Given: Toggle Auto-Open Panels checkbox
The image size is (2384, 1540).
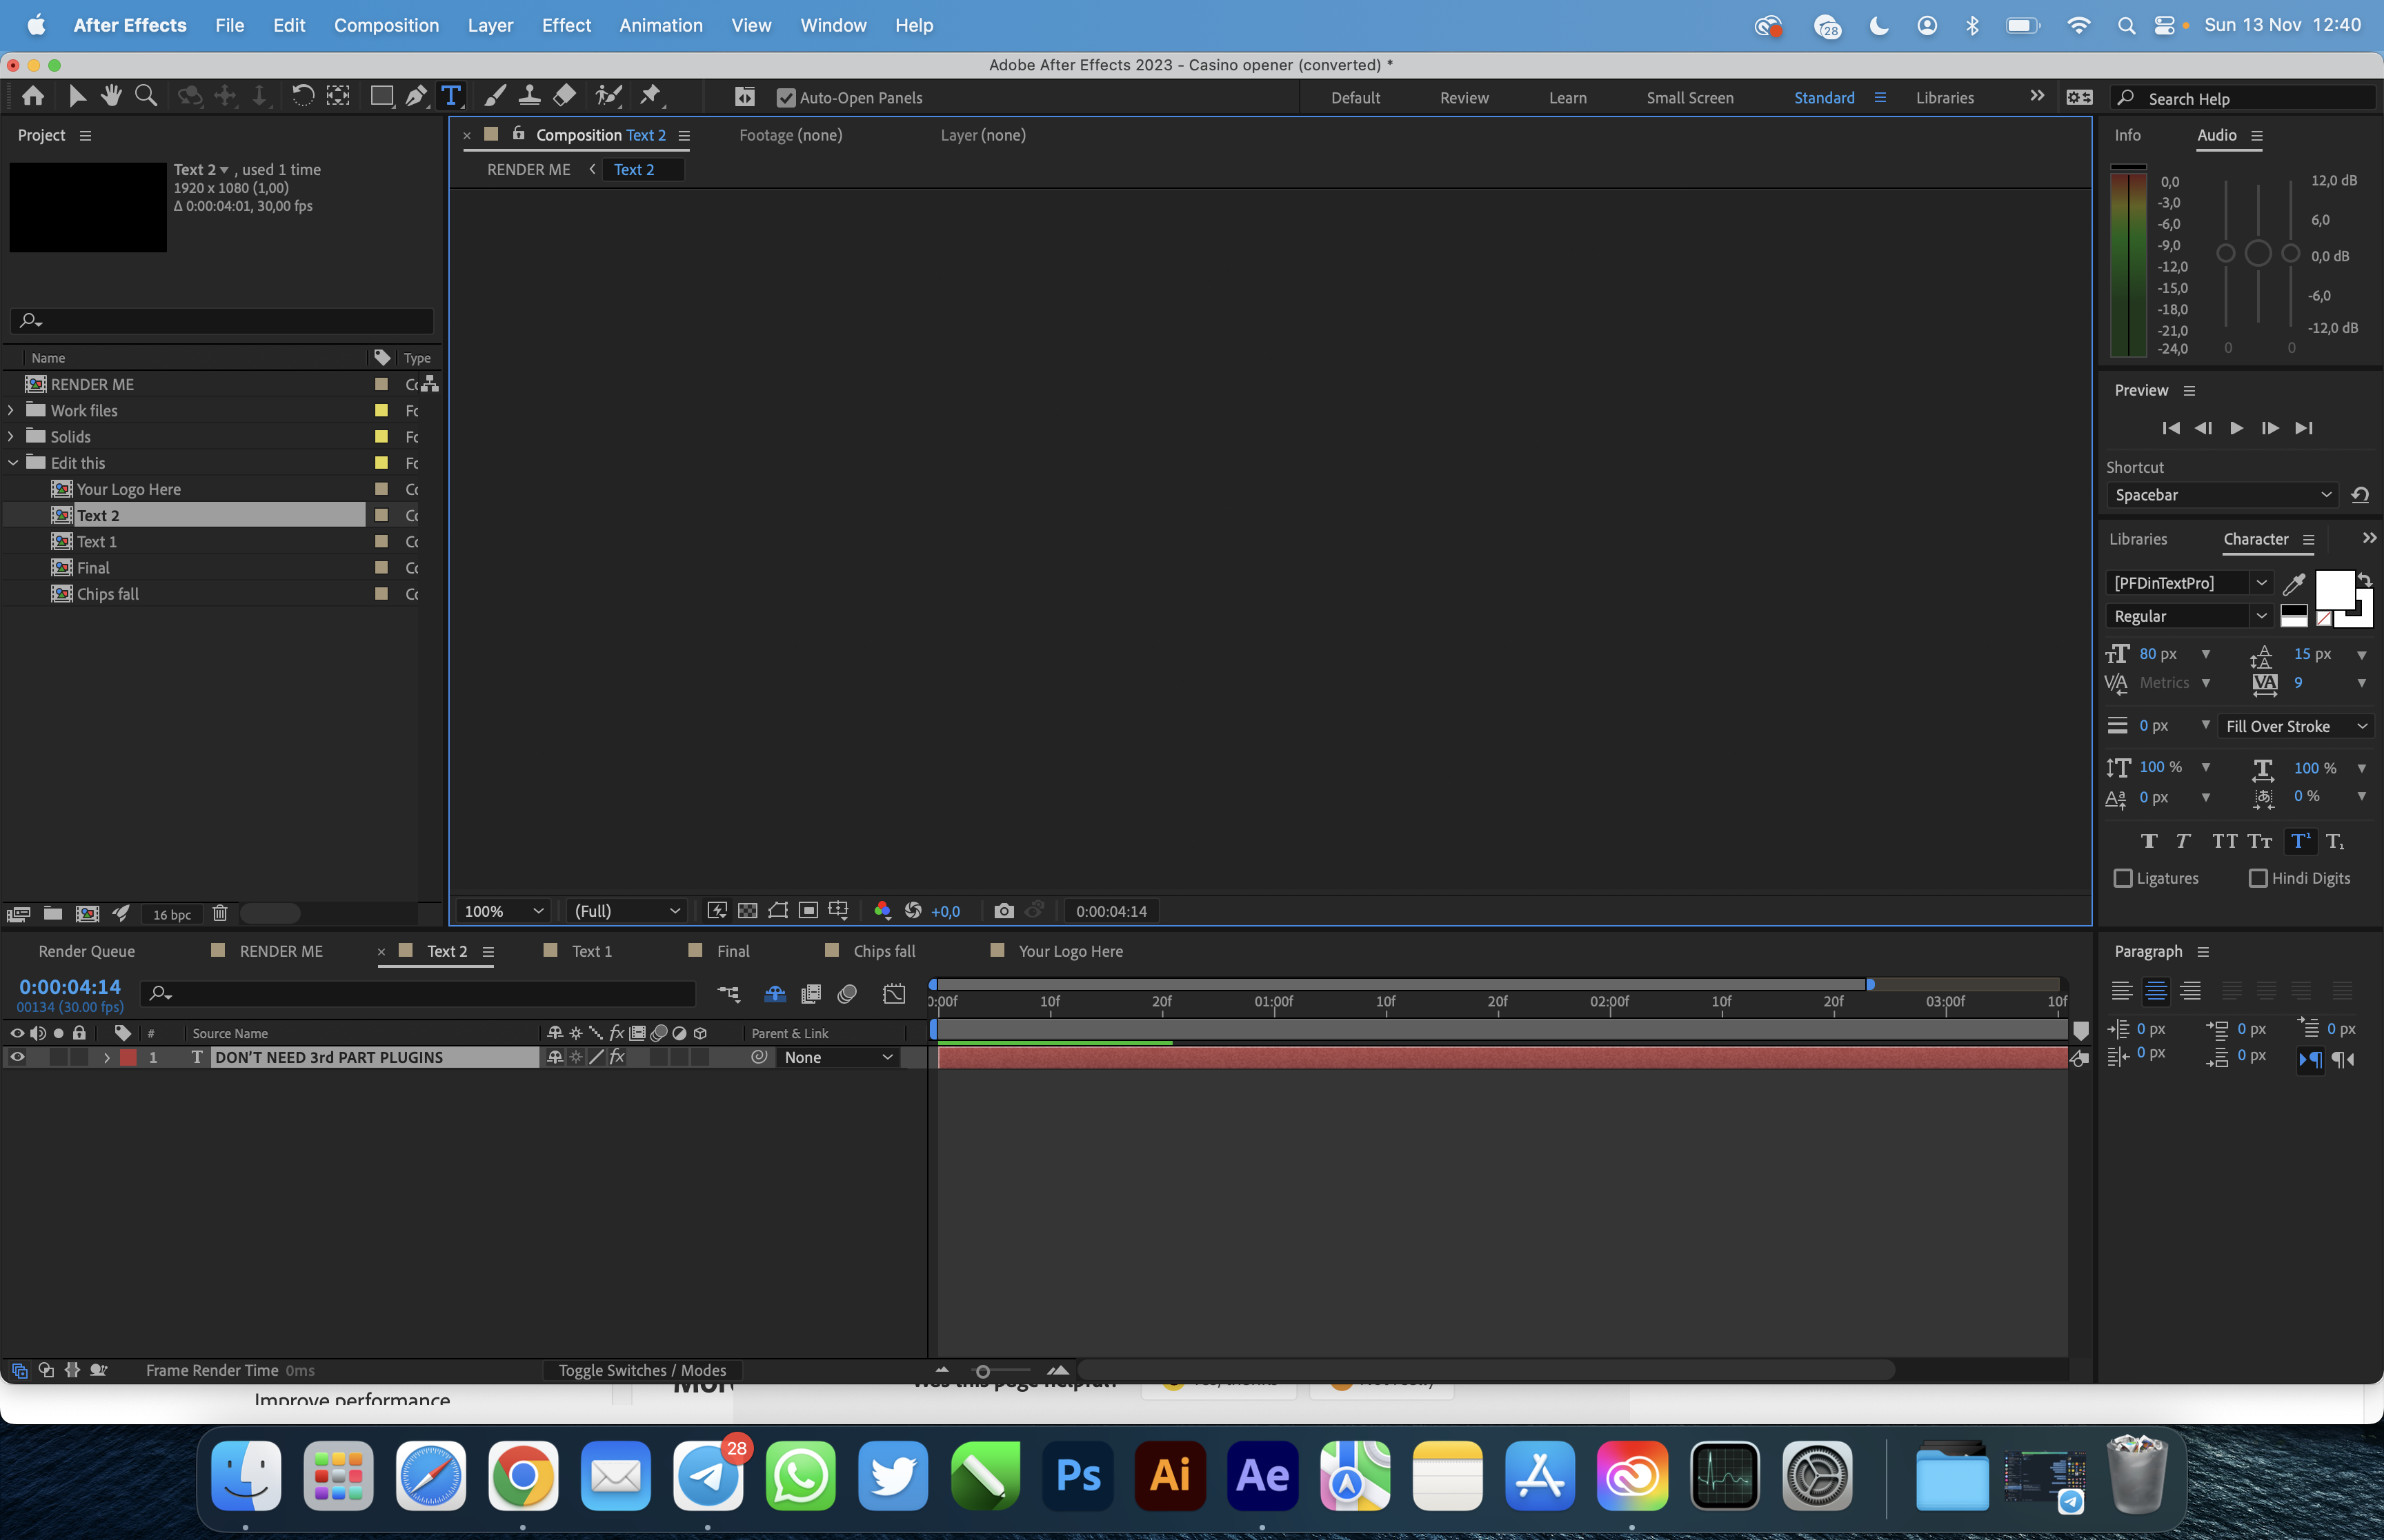Looking at the screenshot, I should pyautogui.click(x=786, y=98).
